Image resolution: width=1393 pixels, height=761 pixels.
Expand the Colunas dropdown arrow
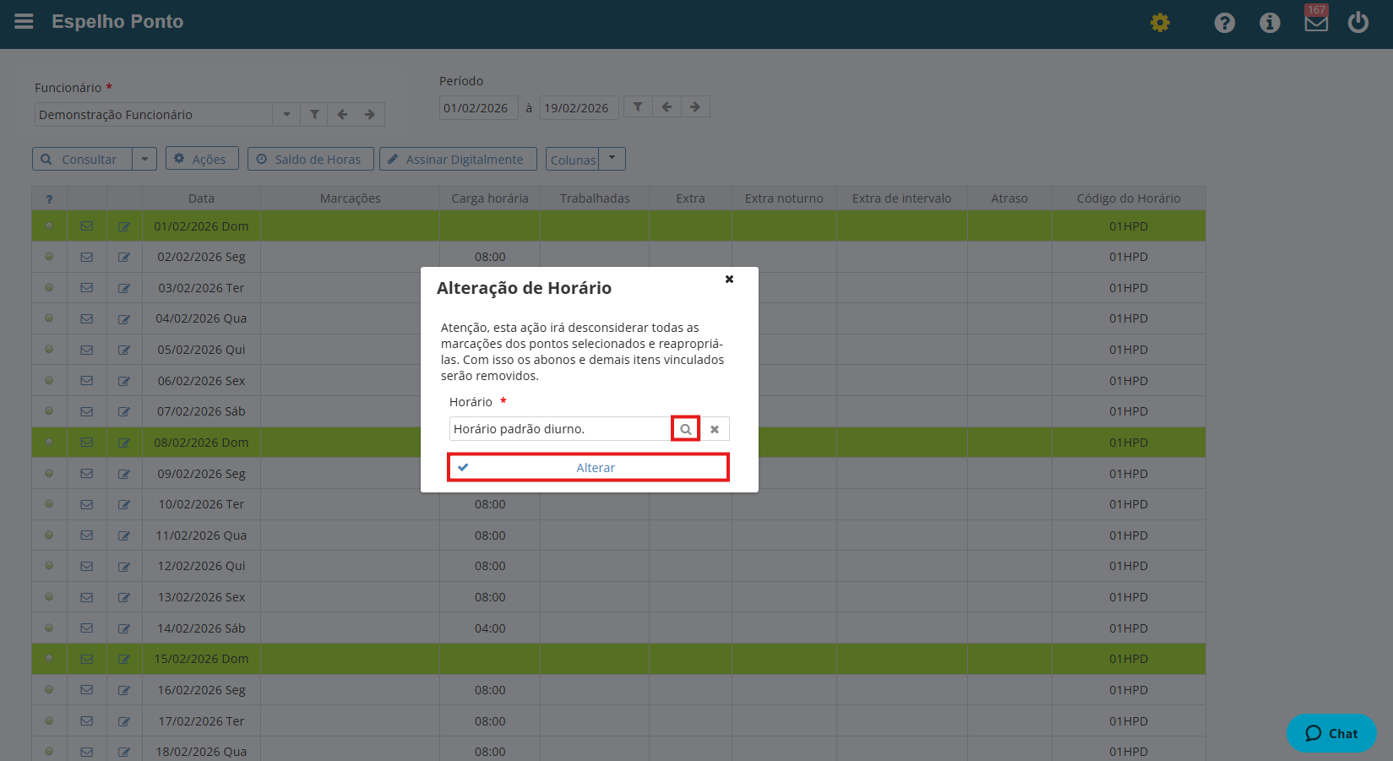(612, 159)
